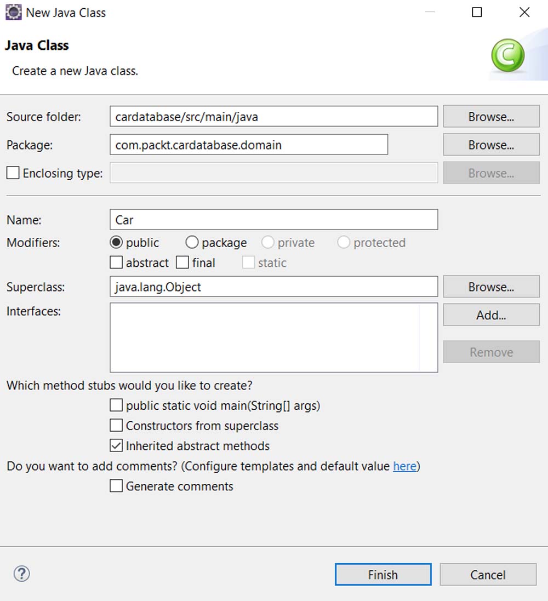Check Constructors from superclass option
The image size is (548, 601).
tap(116, 425)
